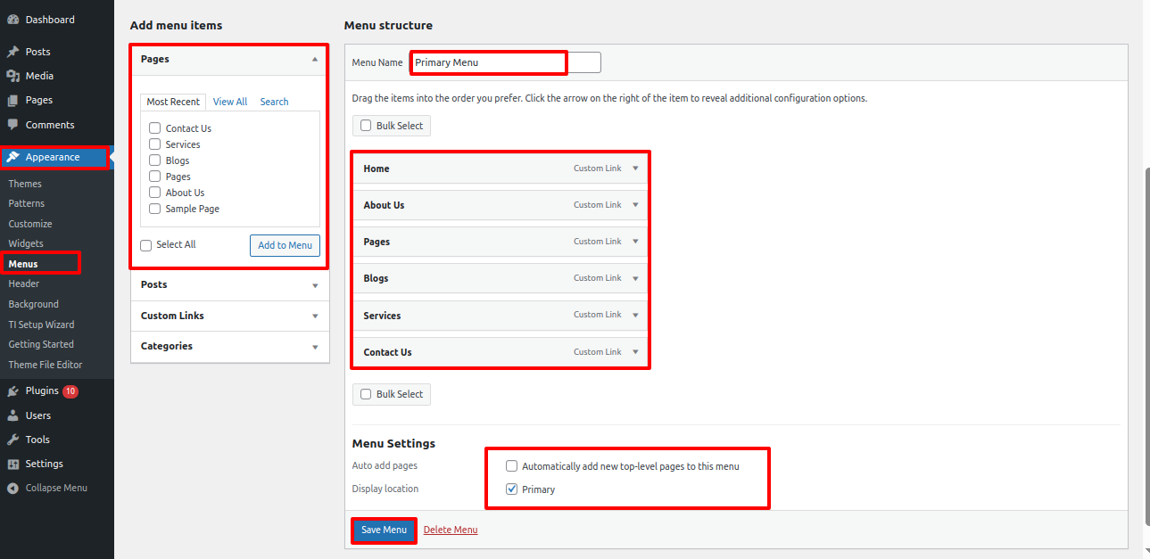Open the Home menu item options arrow
1150x559 pixels.
point(635,169)
